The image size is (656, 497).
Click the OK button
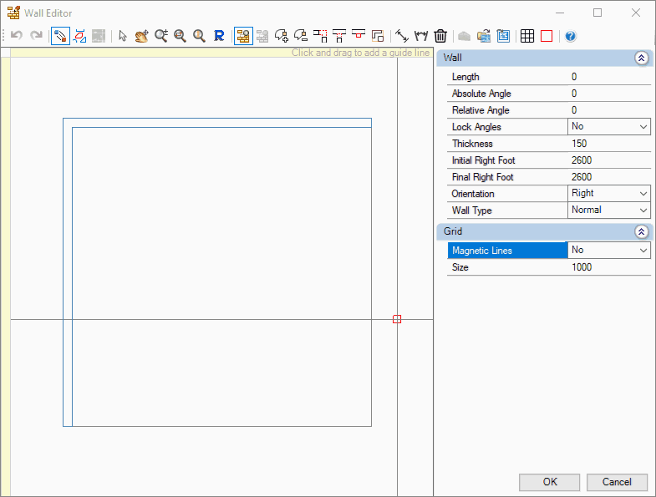pos(549,482)
